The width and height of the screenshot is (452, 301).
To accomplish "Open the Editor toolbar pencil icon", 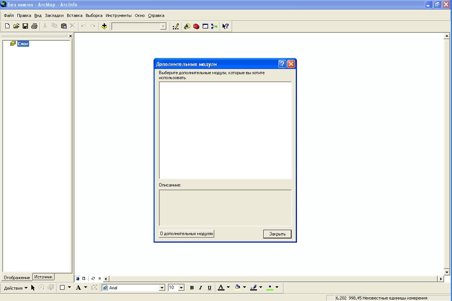I will (175, 26).
